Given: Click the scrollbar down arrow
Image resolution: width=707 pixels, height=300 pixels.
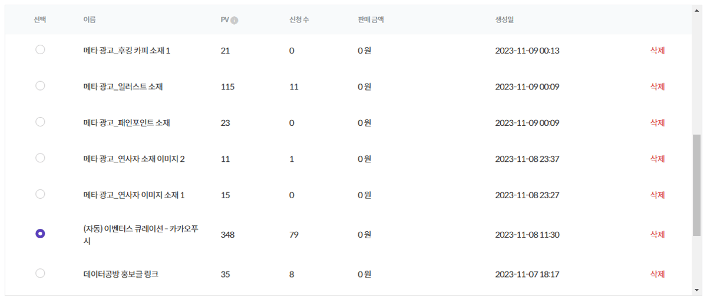Looking at the screenshot, I should [x=696, y=290].
